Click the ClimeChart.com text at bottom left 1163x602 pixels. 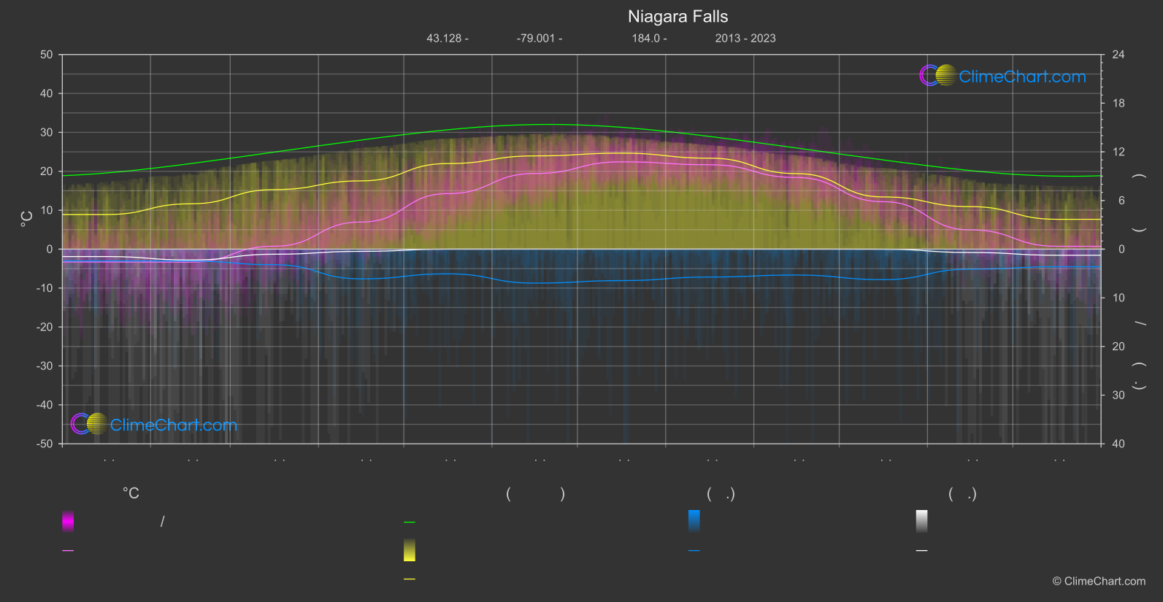173,425
